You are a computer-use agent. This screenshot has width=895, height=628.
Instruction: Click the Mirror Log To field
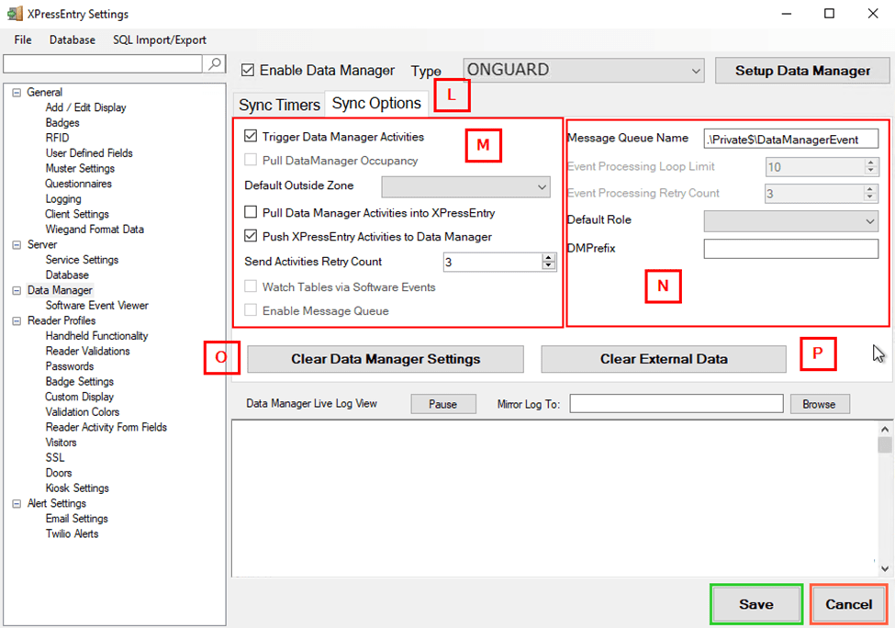[x=677, y=404]
